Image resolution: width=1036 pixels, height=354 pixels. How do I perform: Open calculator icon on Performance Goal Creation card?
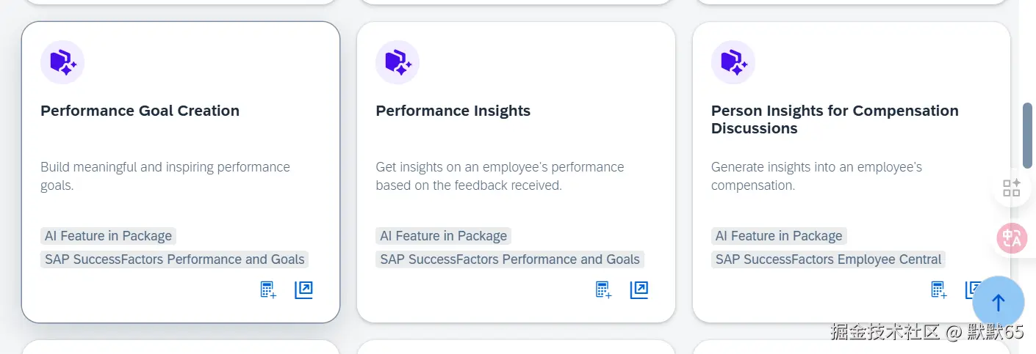(x=268, y=290)
